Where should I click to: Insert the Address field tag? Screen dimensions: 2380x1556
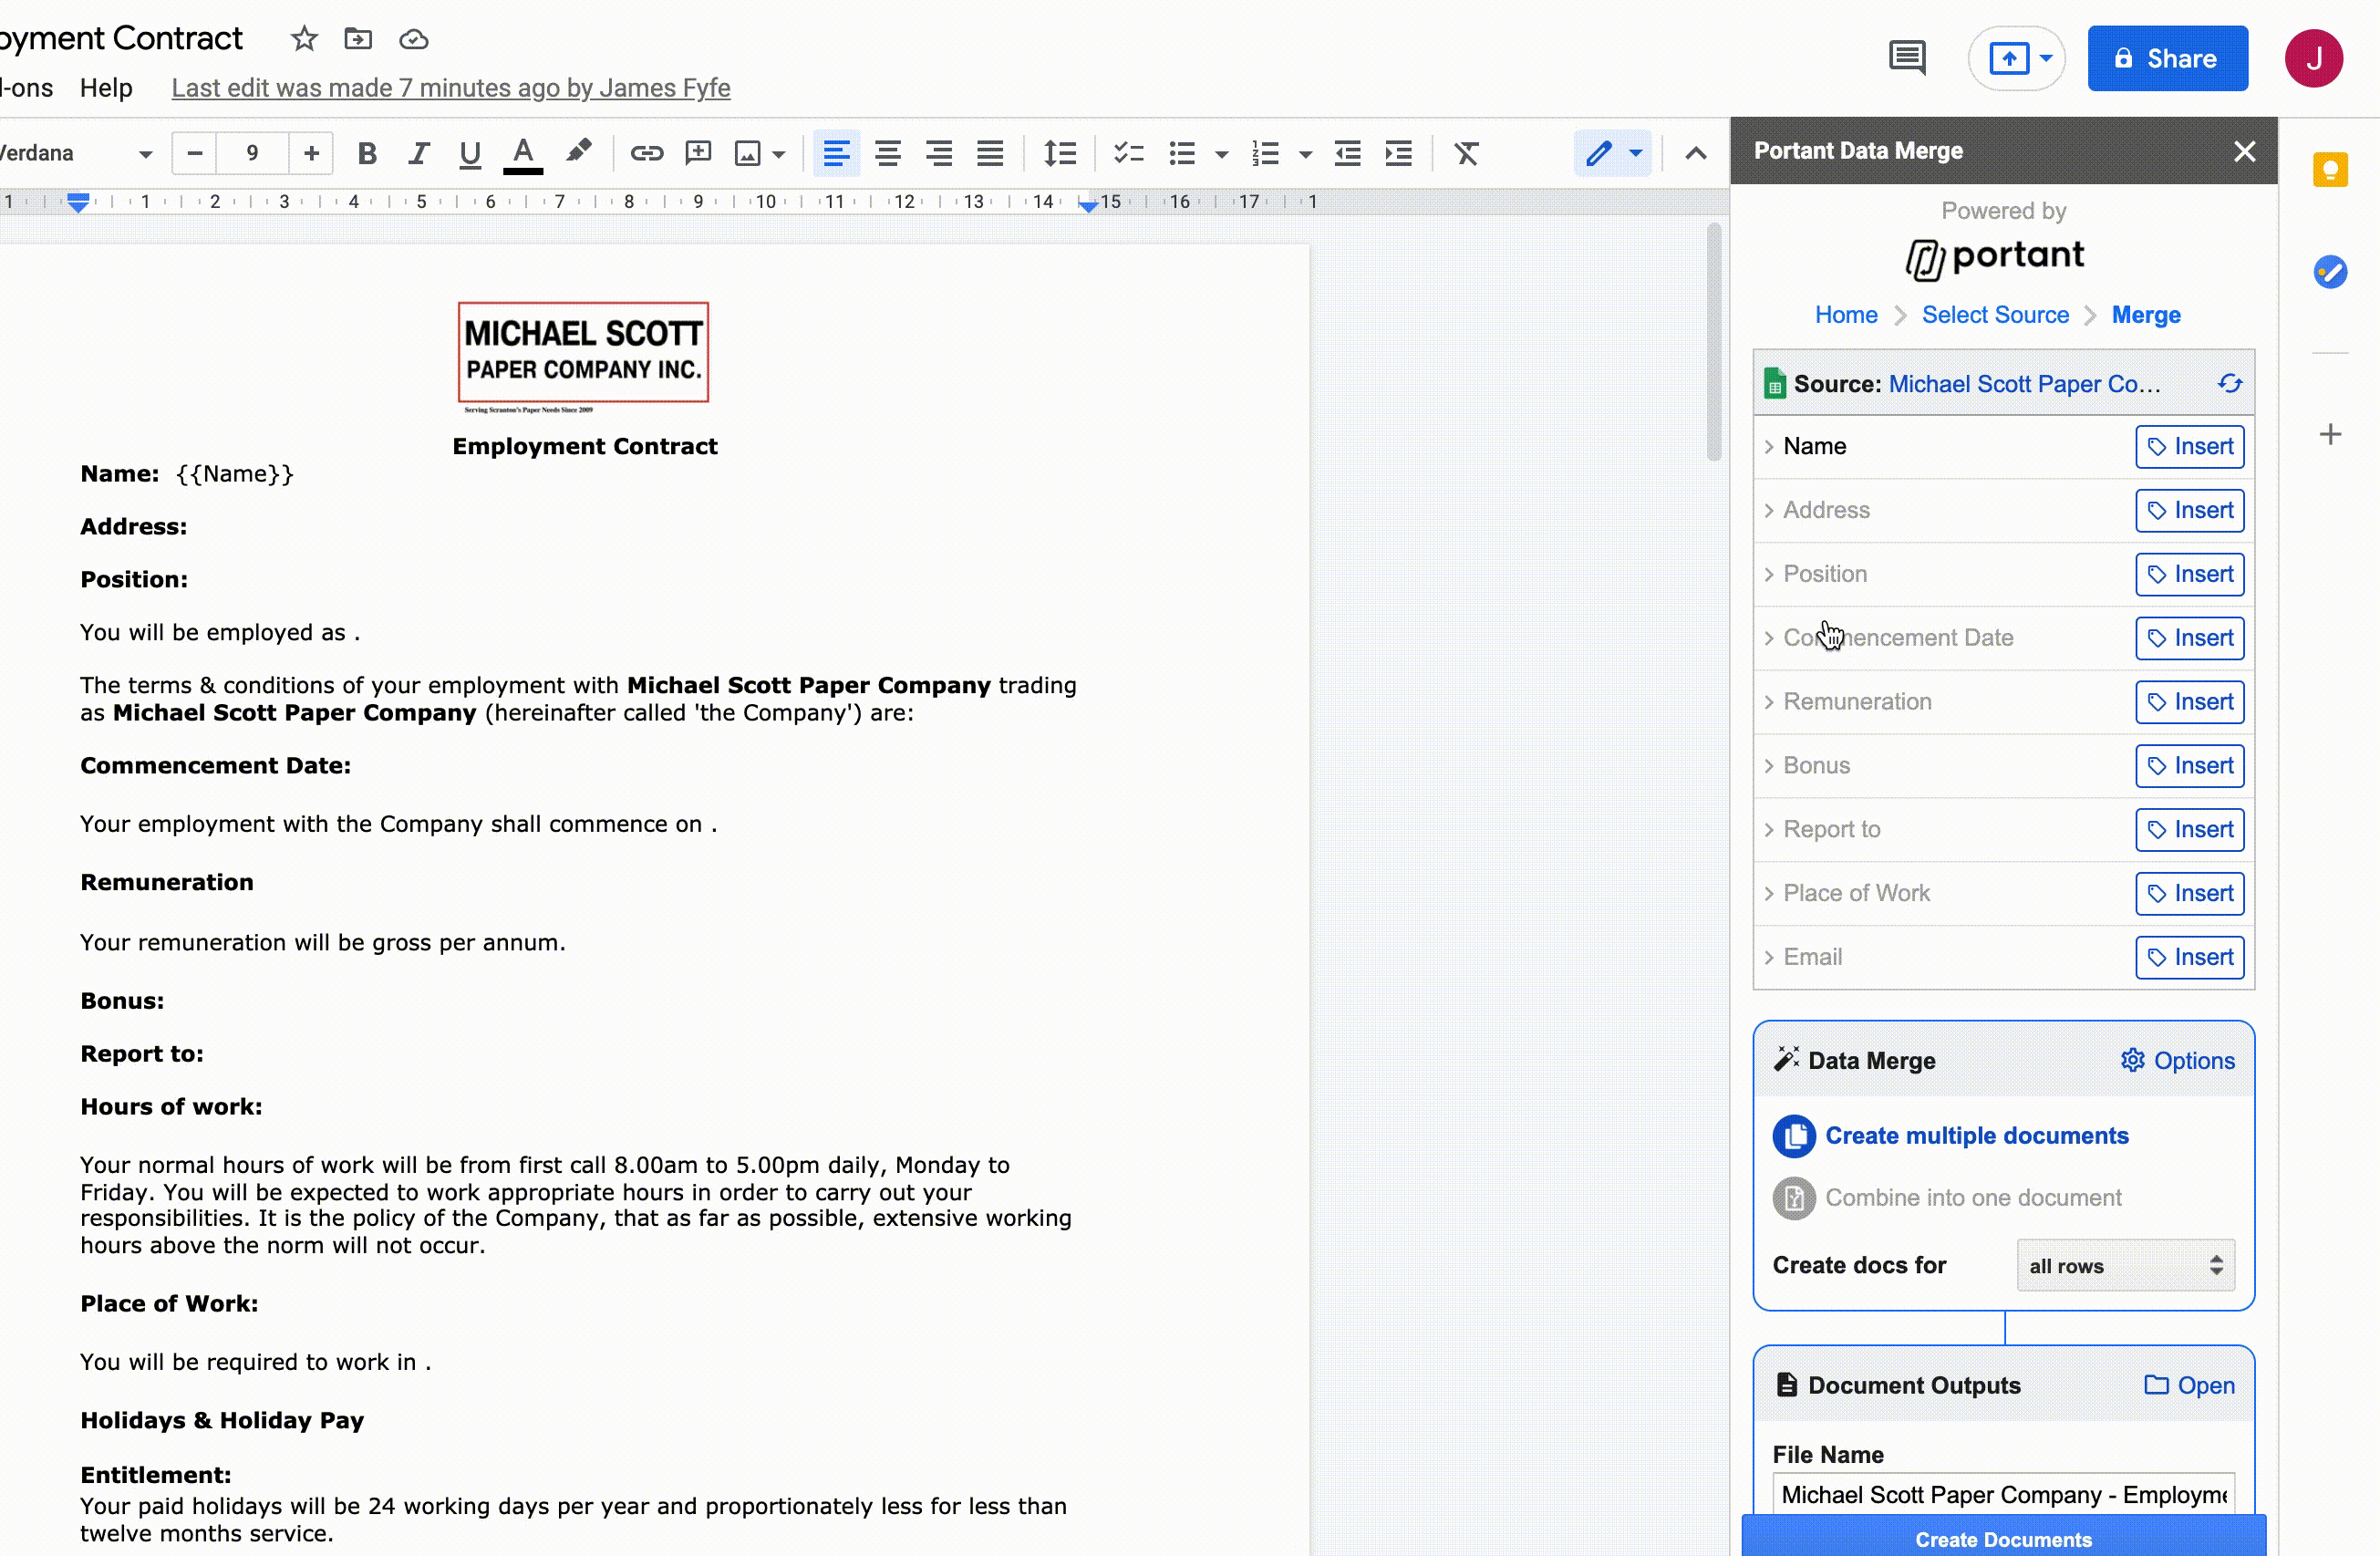[x=2189, y=511]
